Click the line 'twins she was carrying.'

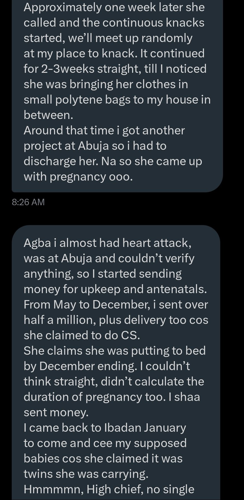point(86,474)
